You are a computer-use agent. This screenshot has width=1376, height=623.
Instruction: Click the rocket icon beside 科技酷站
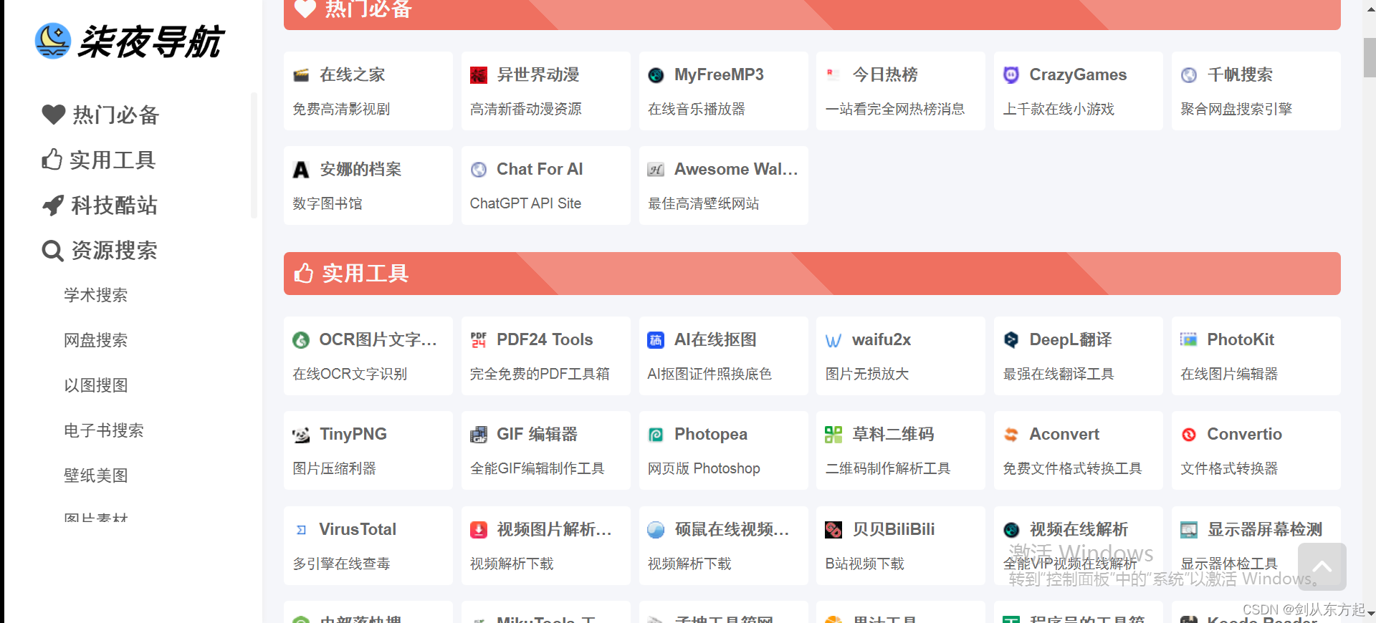pyautogui.click(x=53, y=206)
